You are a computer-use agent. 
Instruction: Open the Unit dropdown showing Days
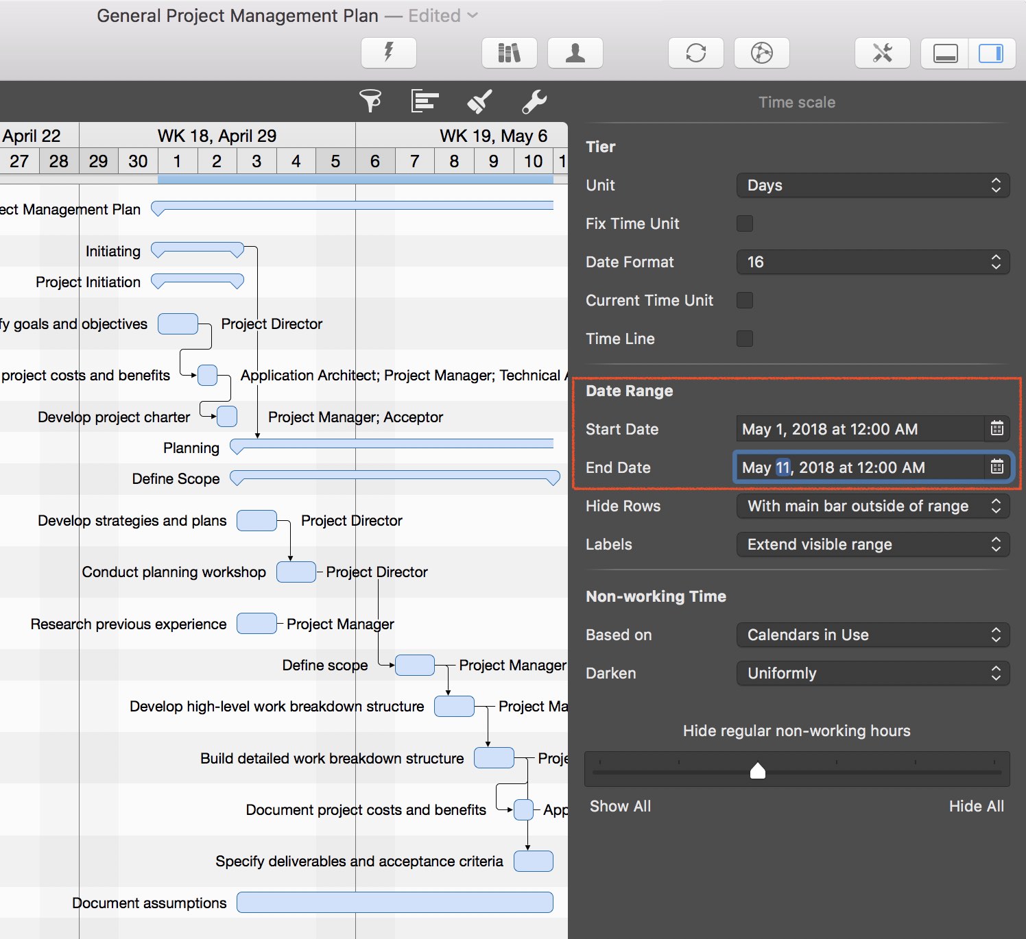(872, 185)
